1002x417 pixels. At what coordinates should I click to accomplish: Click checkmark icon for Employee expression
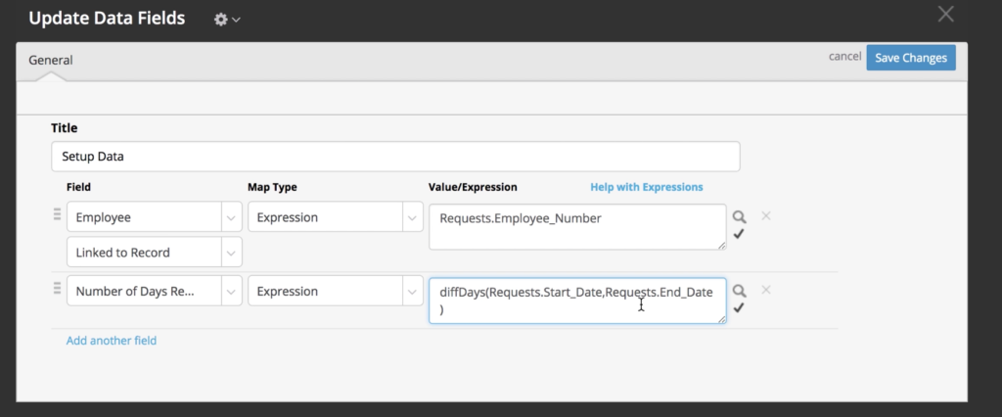pos(739,234)
